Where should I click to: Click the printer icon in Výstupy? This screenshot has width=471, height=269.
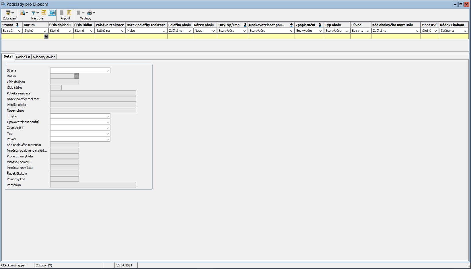tap(89, 13)
